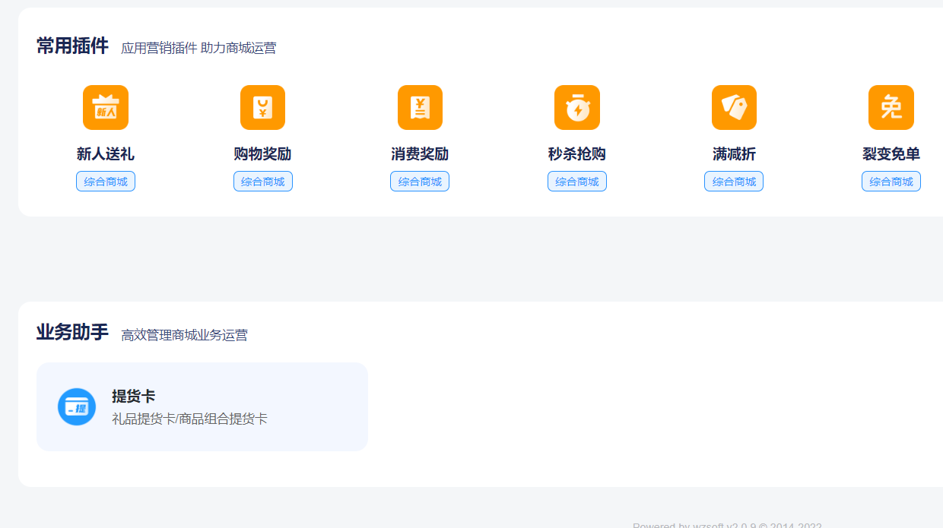Open the 秒杀抢购 stopwatch icon

click(x=577, y=107)
